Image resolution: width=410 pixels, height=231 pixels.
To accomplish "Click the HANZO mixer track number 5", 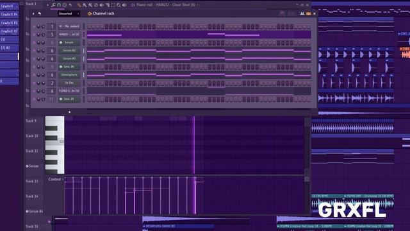I will click(52, 34).
